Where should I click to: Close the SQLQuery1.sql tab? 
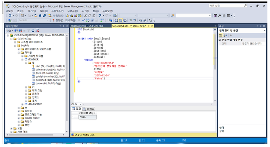[152, 26]
